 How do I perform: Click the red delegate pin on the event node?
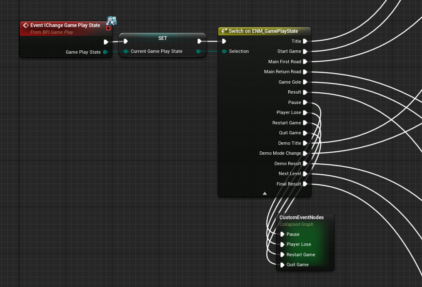(108, 28)
